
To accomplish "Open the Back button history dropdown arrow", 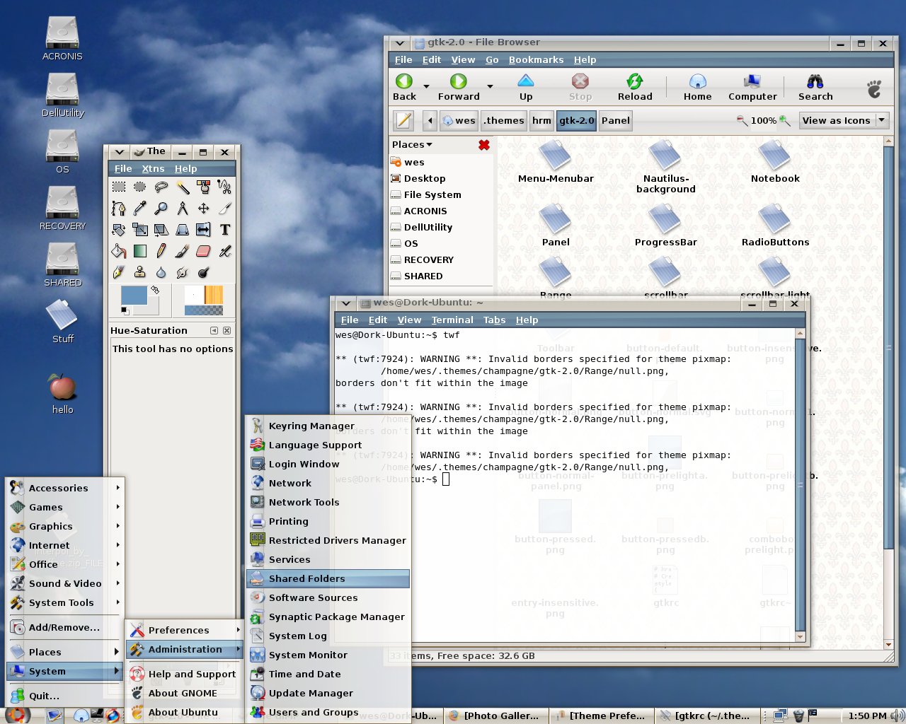I will click(x=426, y=86).
